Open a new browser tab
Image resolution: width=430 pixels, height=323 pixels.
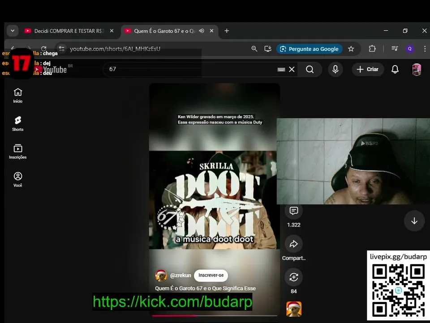pos(227,31)
